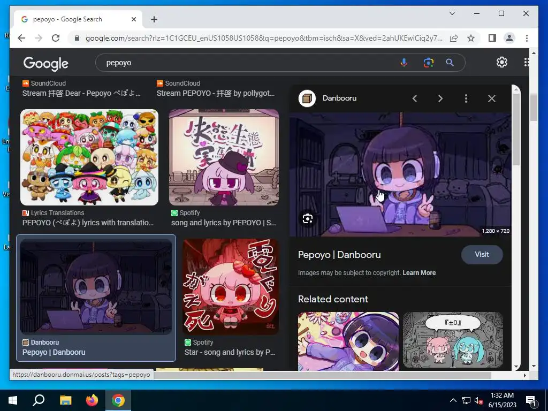548x411 pixels.
Task: Show next image in preview panel
Action: pos(440,98)
